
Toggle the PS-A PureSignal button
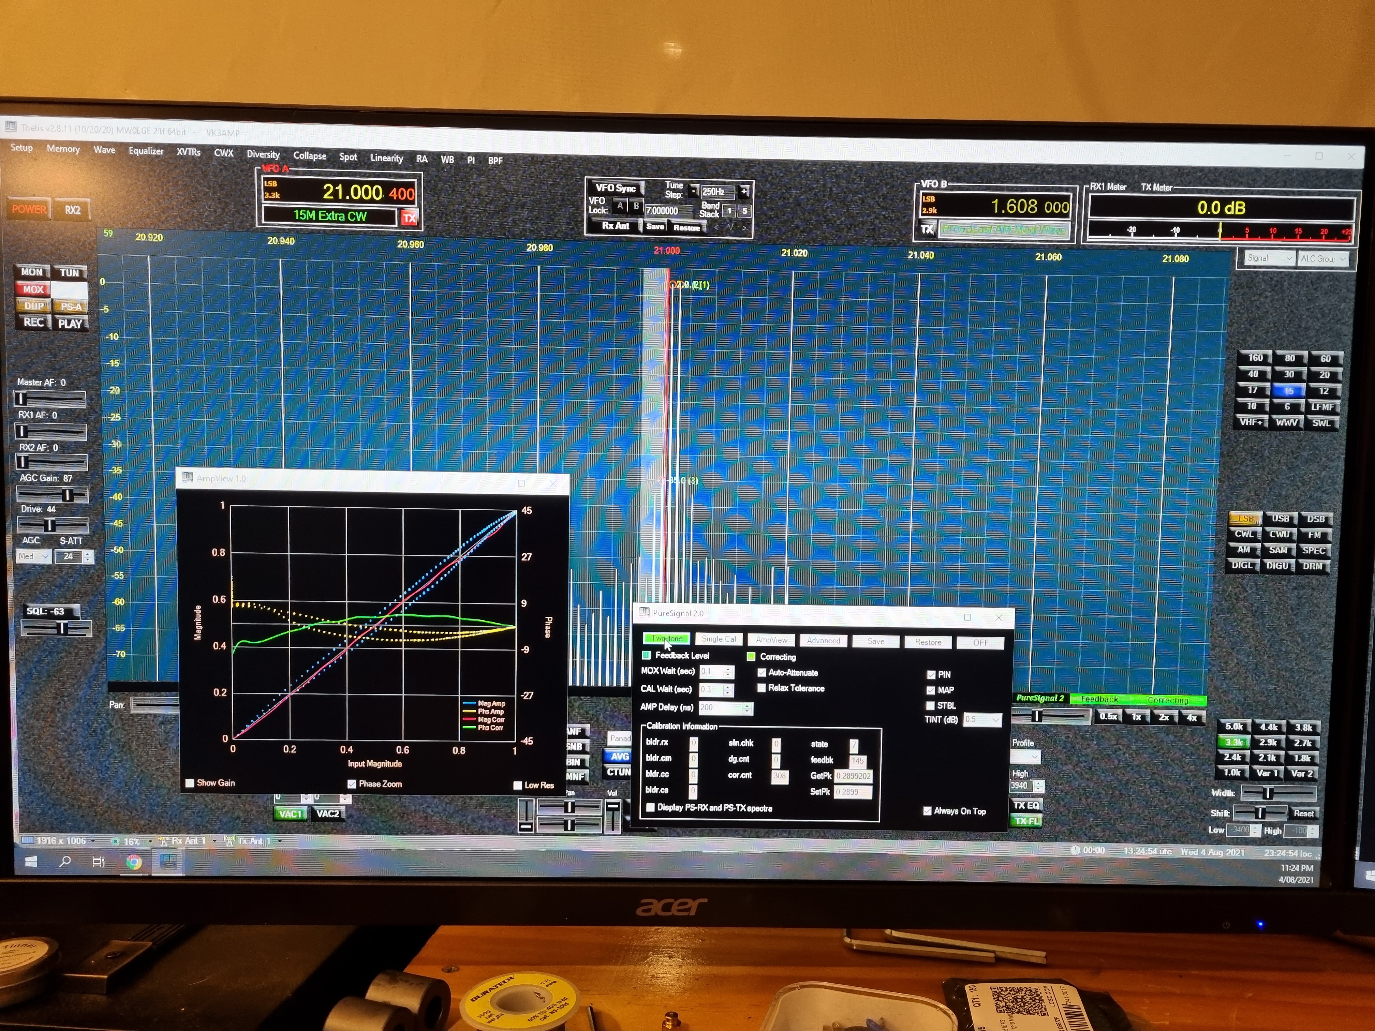pos(70,307)
